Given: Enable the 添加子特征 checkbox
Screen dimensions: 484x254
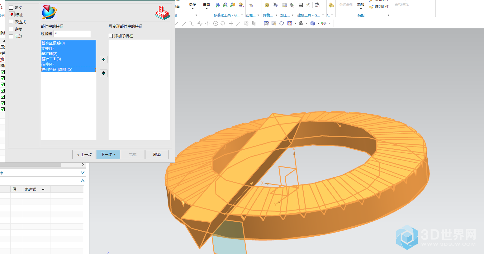Looking at the screenshot, I should (111, 36).
